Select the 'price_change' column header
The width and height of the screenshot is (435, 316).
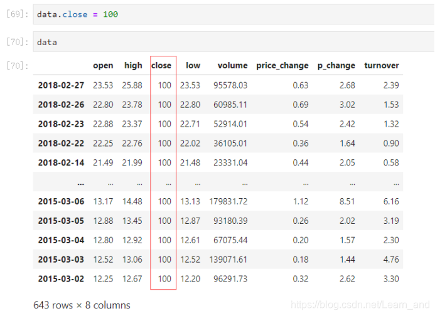(x=282, y=66)
